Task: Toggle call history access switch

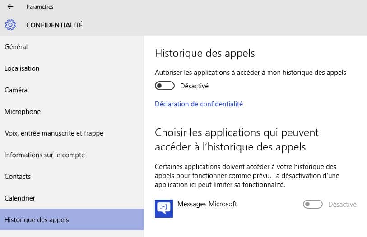Action: click(165, 86)
